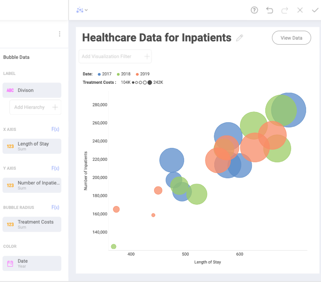Open the chart type dropdown chevron

pyautogui.click(x=87, y=10)
